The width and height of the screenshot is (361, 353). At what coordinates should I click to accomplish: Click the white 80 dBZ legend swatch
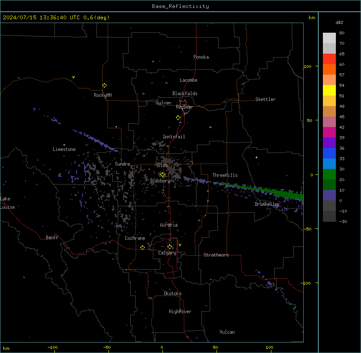(329, 38)
